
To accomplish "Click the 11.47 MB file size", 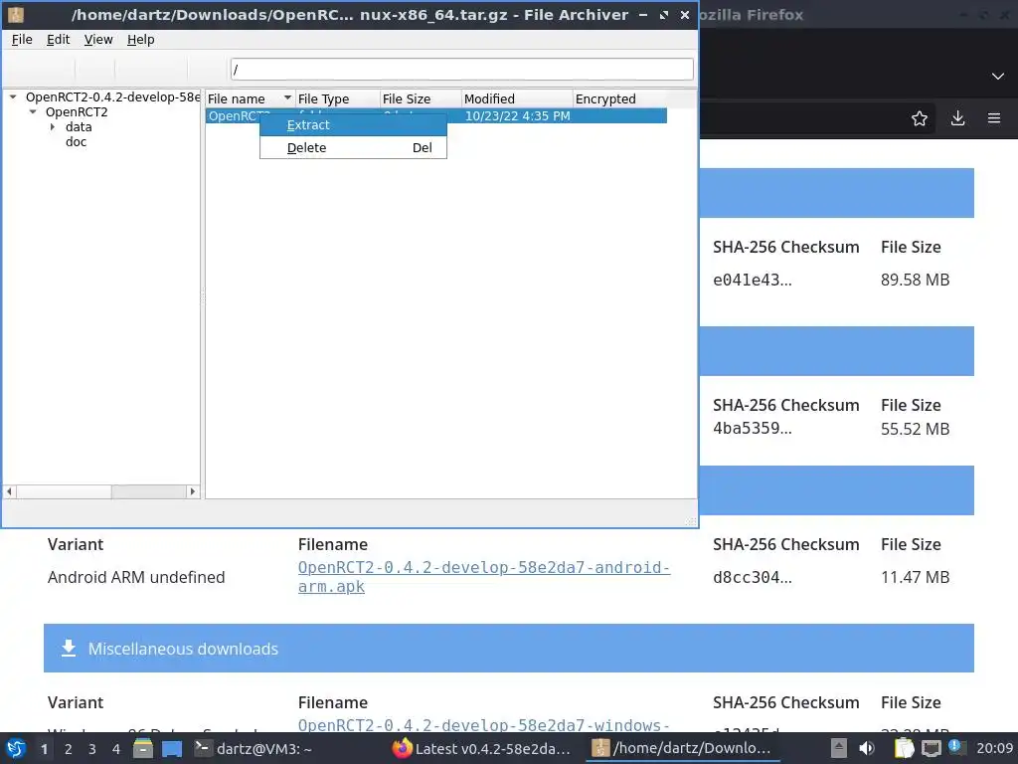I will click(915, 577).
